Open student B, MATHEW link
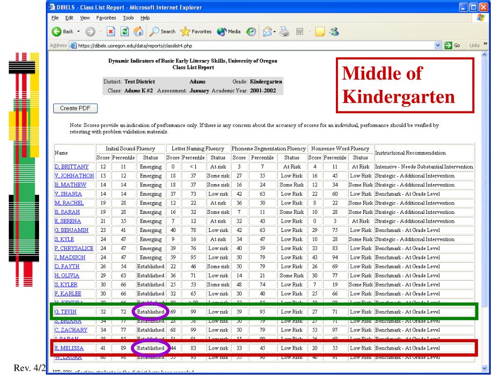Image resolution: width=500 pixels, height=375 pixels. (70, 185)
